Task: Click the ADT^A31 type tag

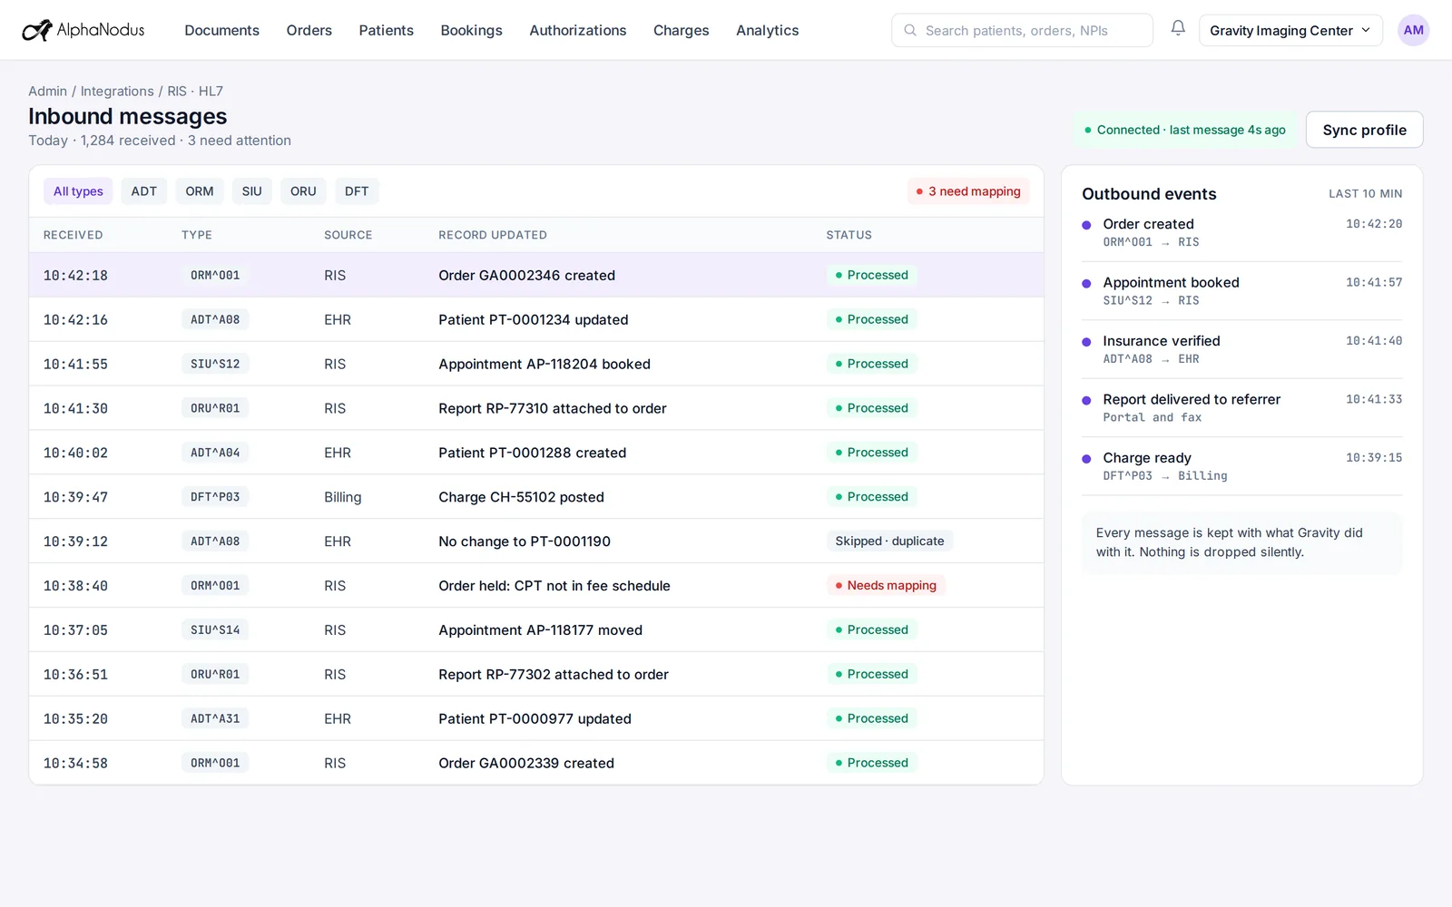Action: [215, 718]
